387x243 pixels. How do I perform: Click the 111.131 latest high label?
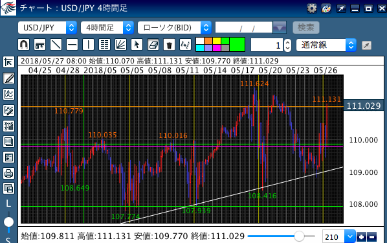point(327,99)
